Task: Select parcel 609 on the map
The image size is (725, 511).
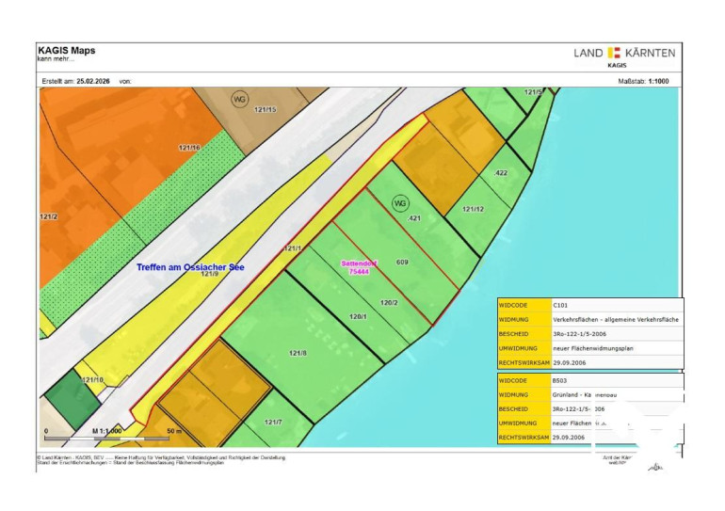Action: (x=402, y=261)
